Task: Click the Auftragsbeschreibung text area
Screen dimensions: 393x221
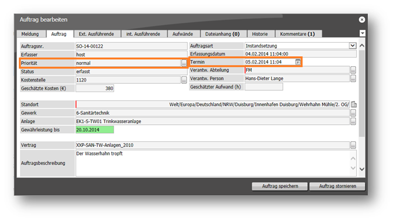Action: (212, 163)
